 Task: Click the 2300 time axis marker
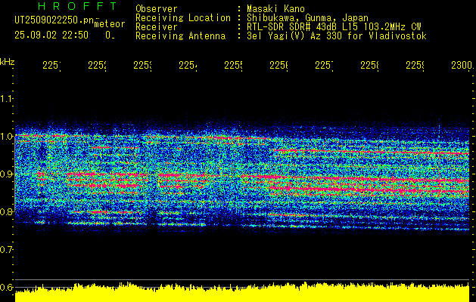(462, 66)
